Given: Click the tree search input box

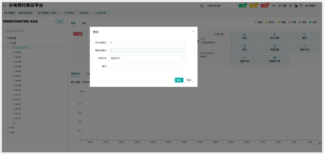Looking at the screenshot, I should pos(34,31).
